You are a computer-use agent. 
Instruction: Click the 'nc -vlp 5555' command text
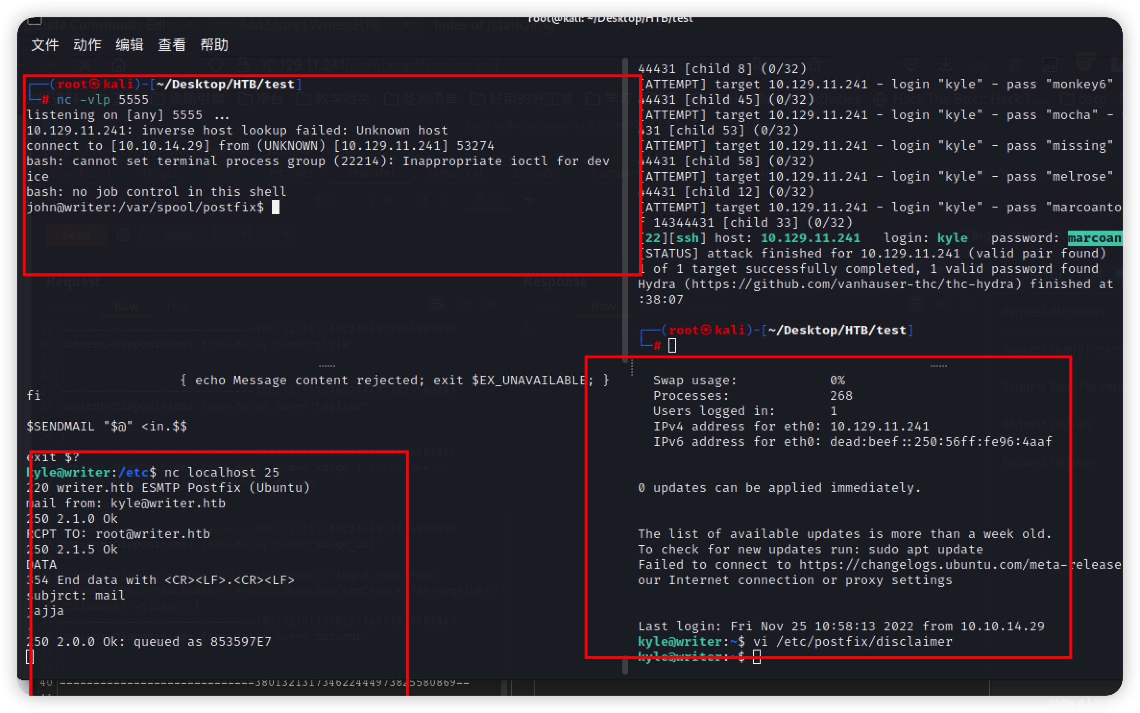coord(103,99)
